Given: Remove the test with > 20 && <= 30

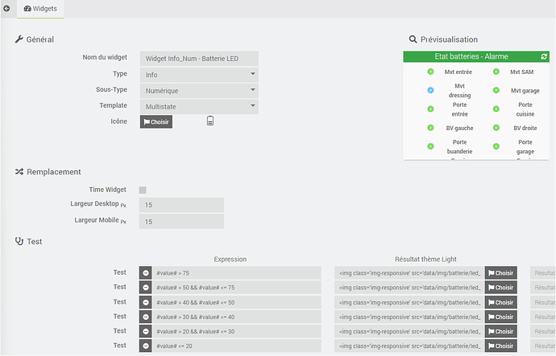Looking at the screenshot, I should coord(145,331).
